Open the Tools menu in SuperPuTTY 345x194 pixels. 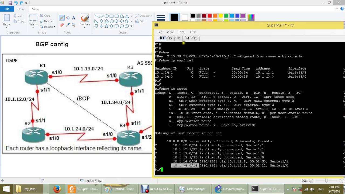coord(182,32)
